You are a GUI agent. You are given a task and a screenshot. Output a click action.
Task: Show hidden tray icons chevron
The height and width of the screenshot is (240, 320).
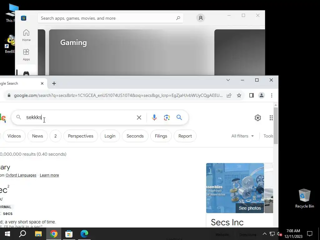(x=264, y=234)
